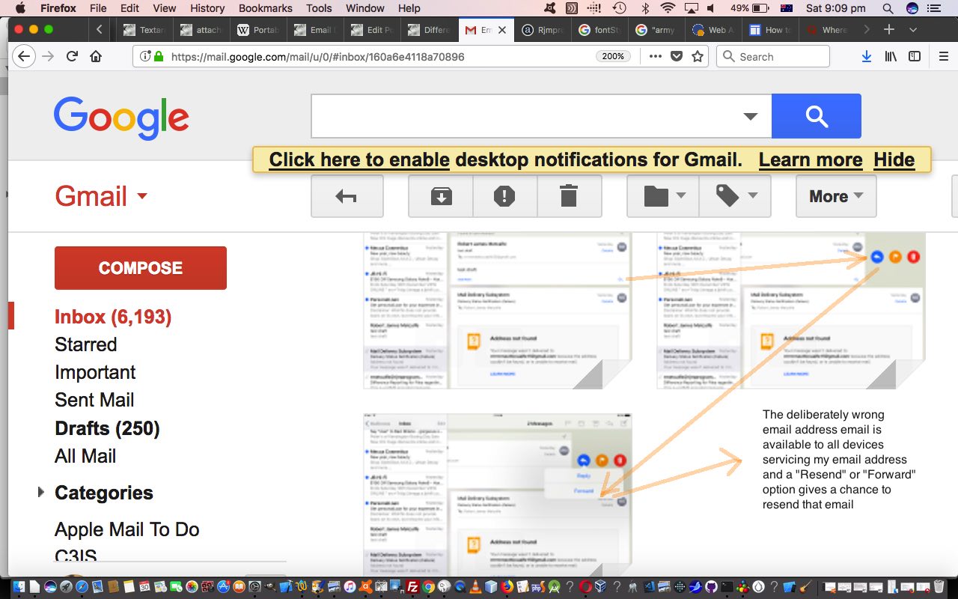
Task: Reload the current page
Action: point(72,56)
